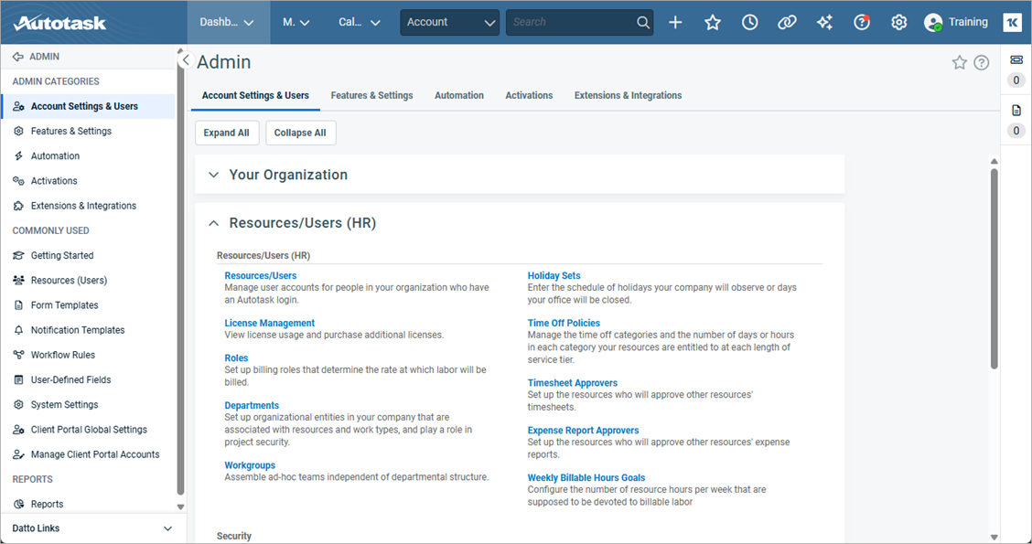Viewport: 1032px width, 544px height.
Task: Open the Extensions & Integrations tab
Action: click(628, 95)
